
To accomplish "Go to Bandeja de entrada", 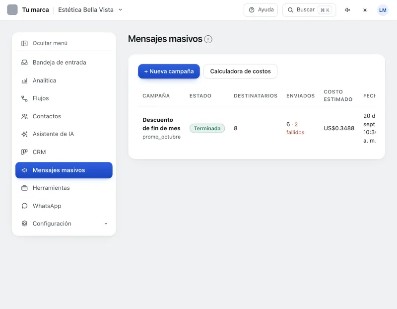I will point(64,63).
